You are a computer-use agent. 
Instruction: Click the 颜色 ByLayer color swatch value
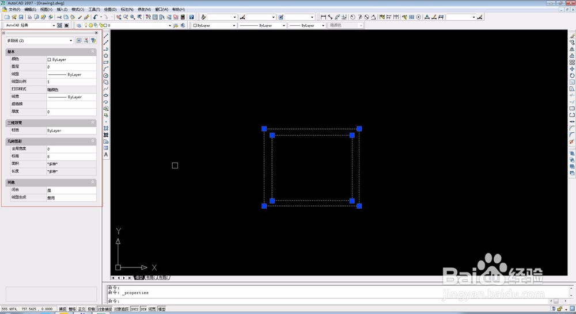pyautogui.click(x=71, y=59)
